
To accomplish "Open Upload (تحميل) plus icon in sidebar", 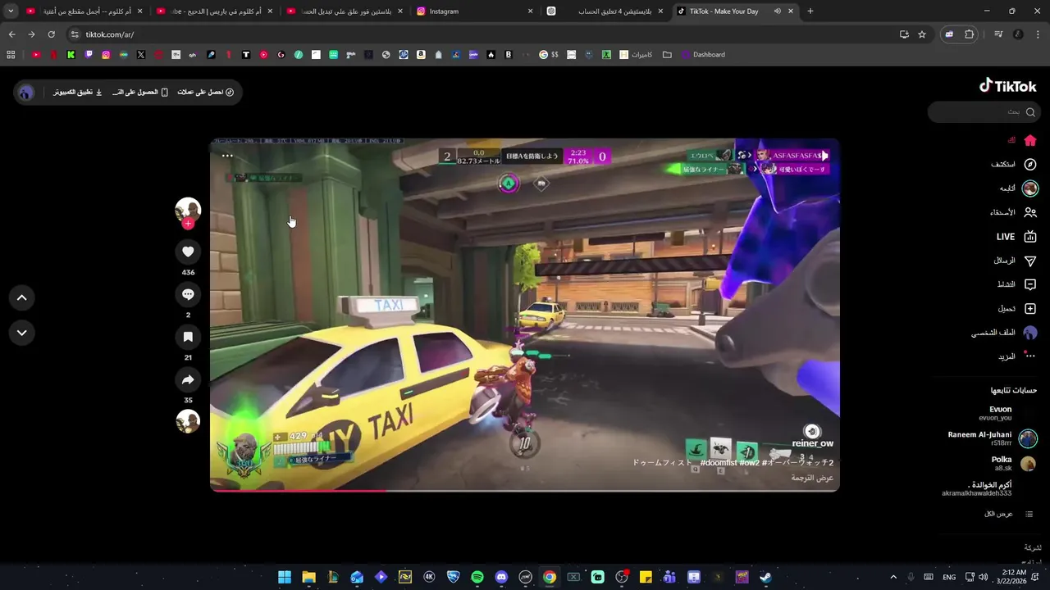I will coord(1030,309).
